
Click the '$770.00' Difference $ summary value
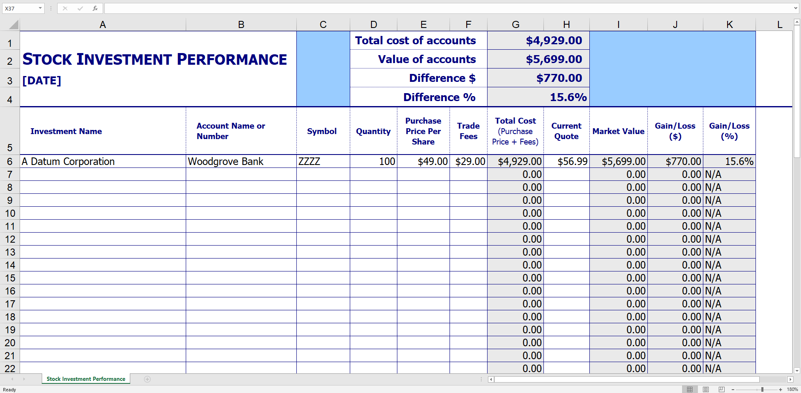click(x=538, y=78)
